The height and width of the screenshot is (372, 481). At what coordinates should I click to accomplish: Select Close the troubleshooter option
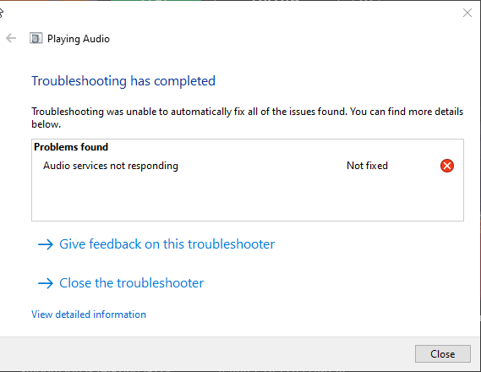point(131,283)
